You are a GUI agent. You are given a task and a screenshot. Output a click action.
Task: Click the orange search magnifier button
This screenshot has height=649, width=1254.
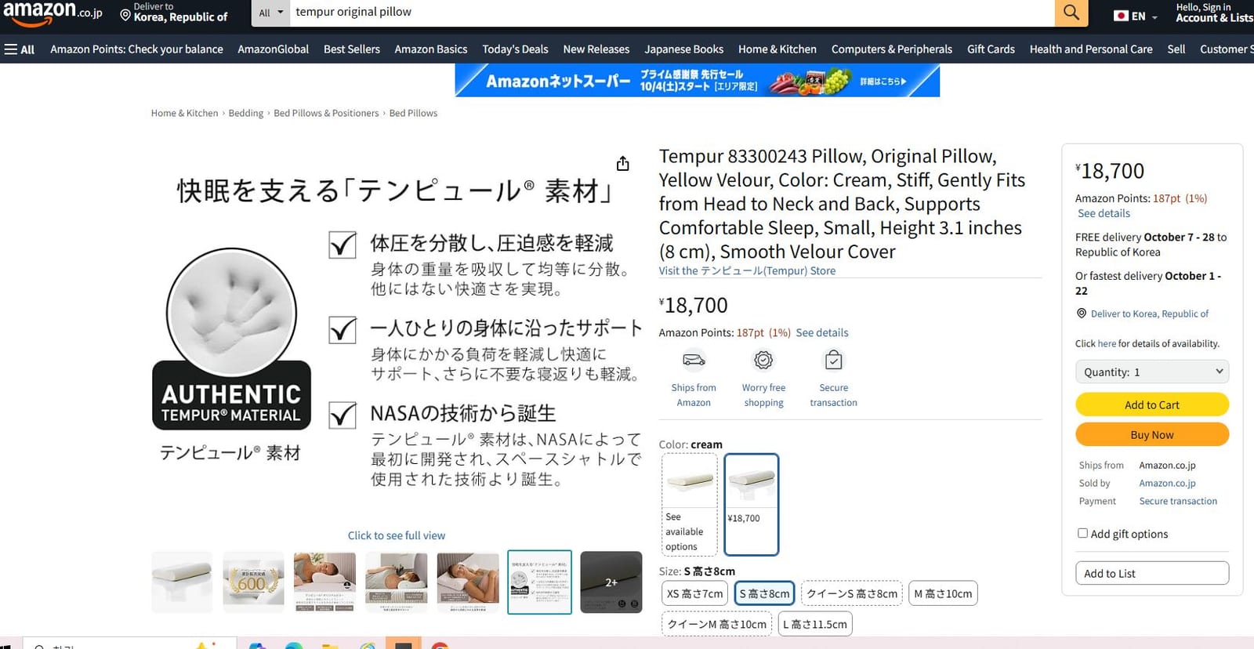(1071, 13)
